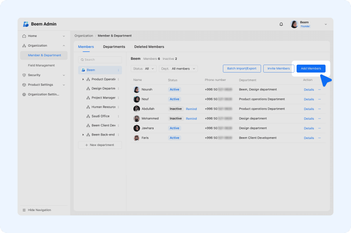The height and width of the screenshot is (233, 351).
Task: Click the Add Members button
Action: click(311, 69)
